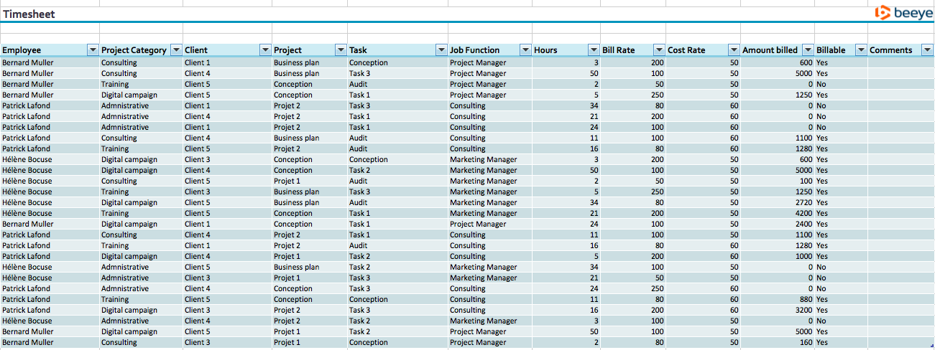
Task: Click the Bill Rate filter arrow
Action: tap(658, 50)
